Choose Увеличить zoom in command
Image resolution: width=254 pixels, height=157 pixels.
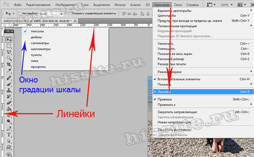[203, 44]
